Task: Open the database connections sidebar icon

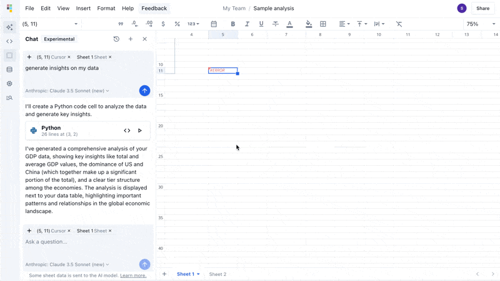Action: pos(9,70)
